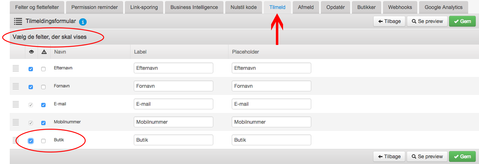
Task: Click the Butik placeholder input field
Action: 271,140
